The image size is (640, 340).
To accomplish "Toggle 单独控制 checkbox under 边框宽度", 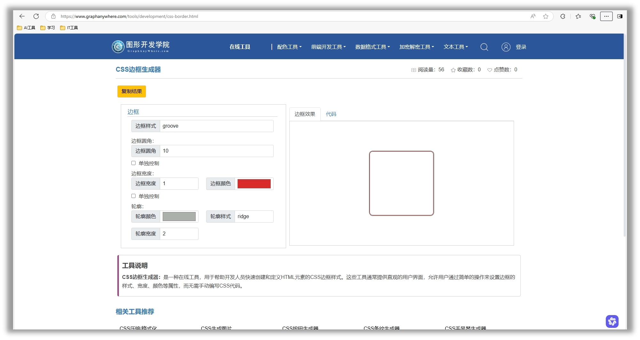I will [x=133, y=196].
